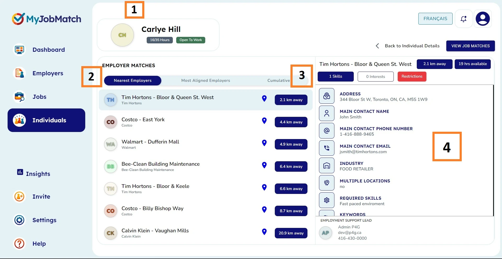Go to Dashboard in sidebar
The height and width of the screenshot is (259, 502).
[49, 50]
